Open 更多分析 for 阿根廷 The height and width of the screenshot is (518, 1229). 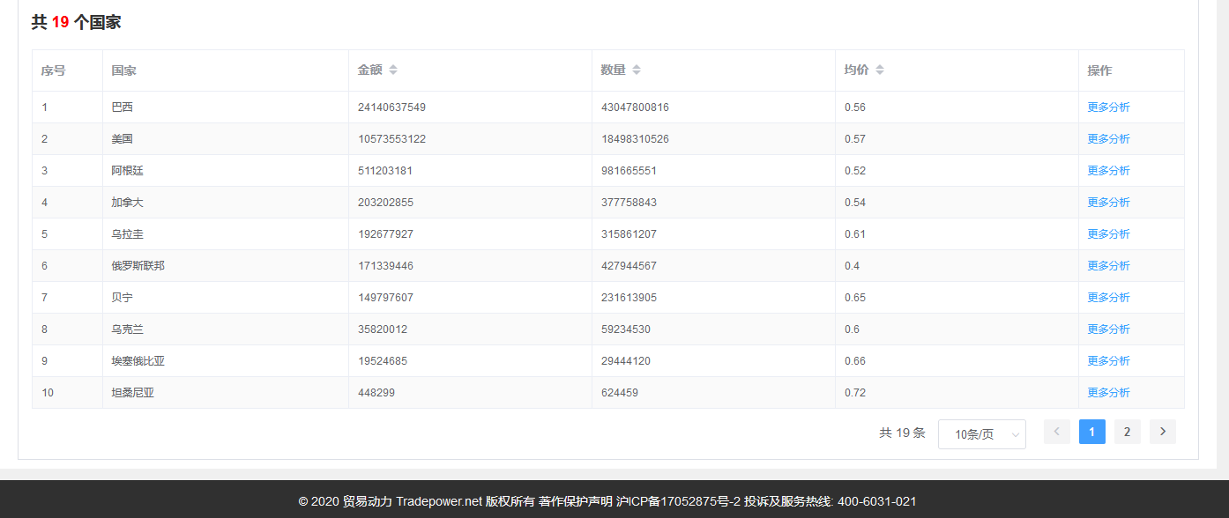tap(1108, 171)
